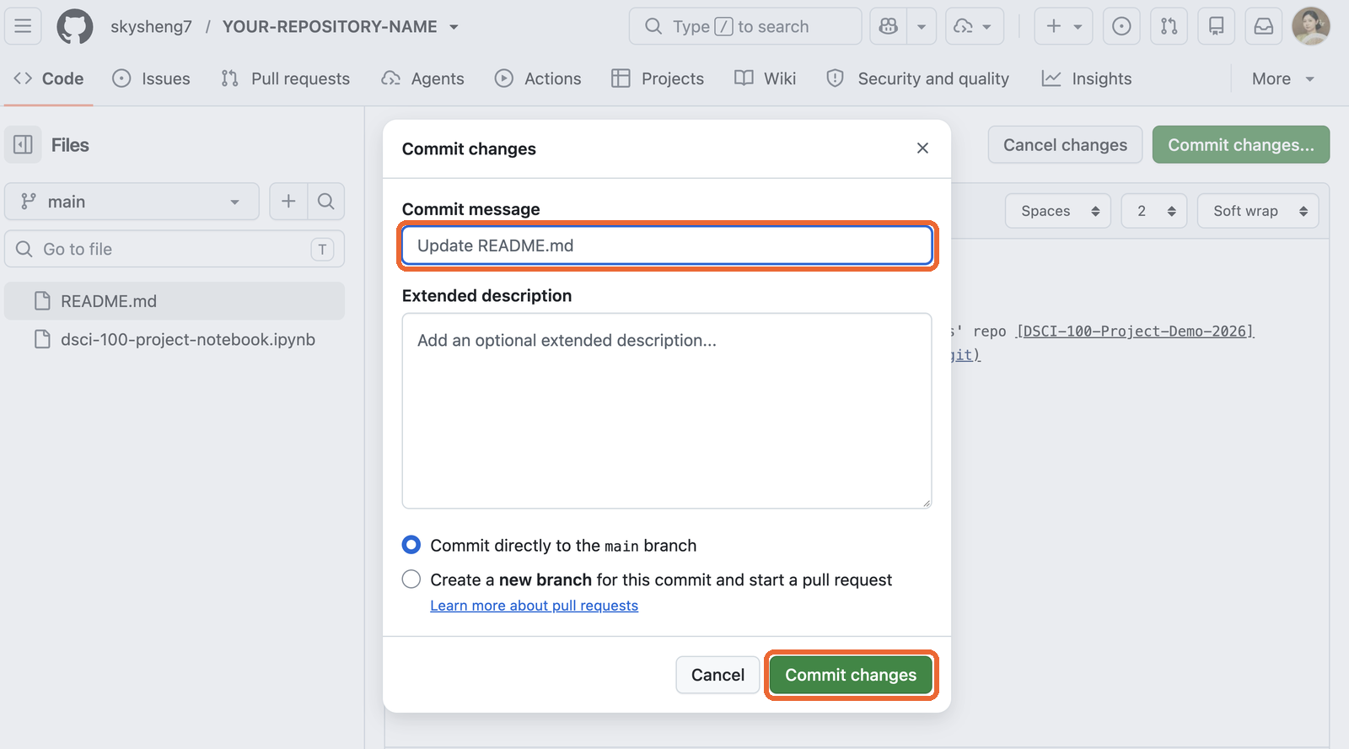This screenshot has width=1349, height=749.
Task: Open the hamburger navigation menu
Action: pyautogui.click(x=23, y=26)
